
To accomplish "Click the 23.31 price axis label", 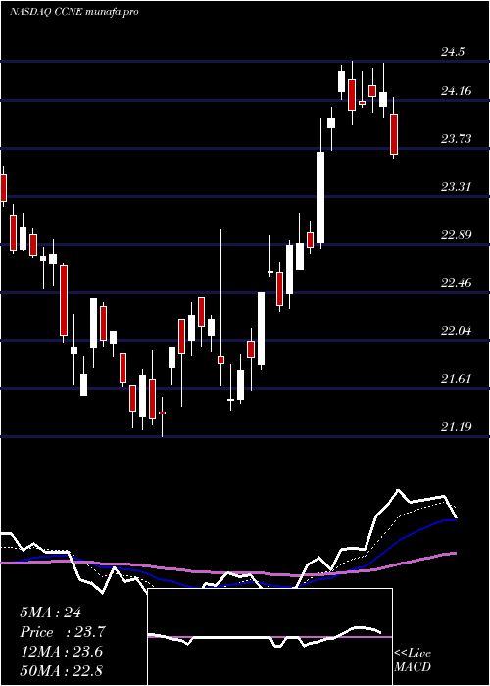I will click(x=457, y=187).
